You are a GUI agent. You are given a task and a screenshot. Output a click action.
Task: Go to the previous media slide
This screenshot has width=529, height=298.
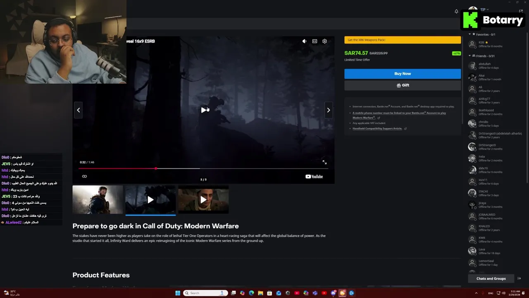pyautogui.click(x=79, y=110)
